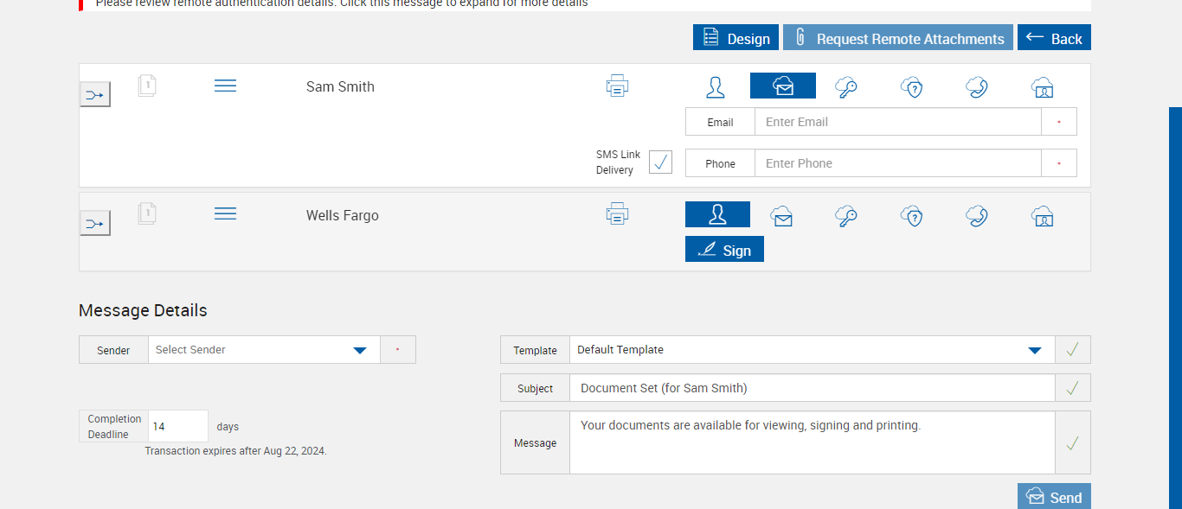
Task: Click the Sign button for Wells Fargo
Action: click(724, 250)
